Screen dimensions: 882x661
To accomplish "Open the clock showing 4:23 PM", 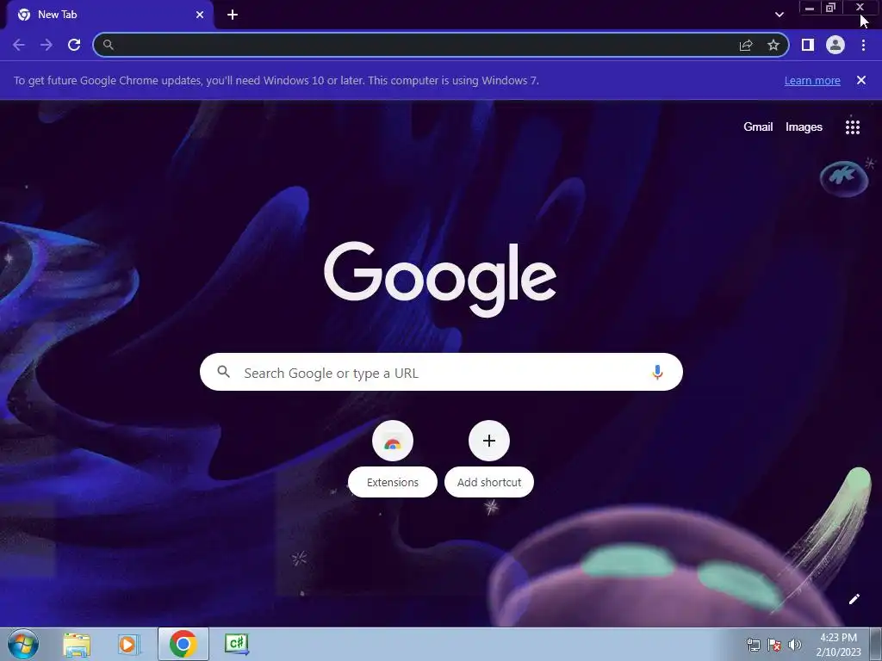I will [838, 645].
